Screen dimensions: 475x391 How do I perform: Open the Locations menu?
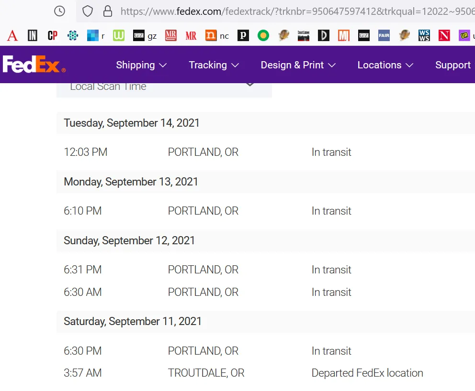coord(385,65)
